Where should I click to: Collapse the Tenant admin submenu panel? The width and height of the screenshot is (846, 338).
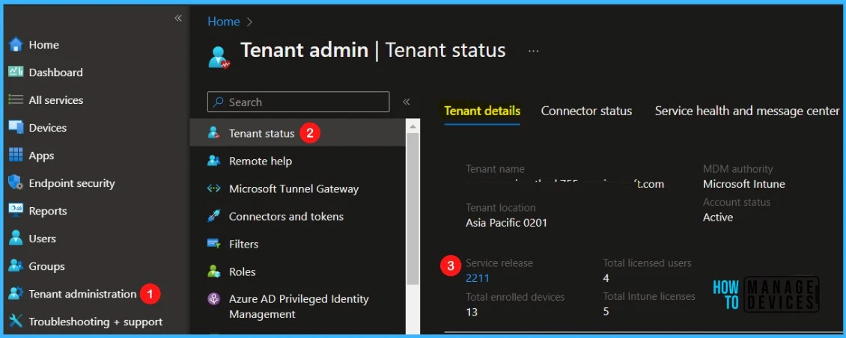pyautogui.click(x=407, y=102)
